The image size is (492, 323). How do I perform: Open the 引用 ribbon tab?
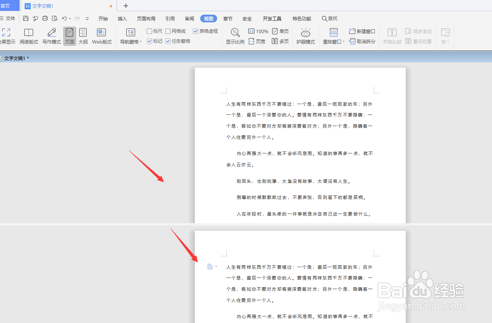tap(170, 19)
